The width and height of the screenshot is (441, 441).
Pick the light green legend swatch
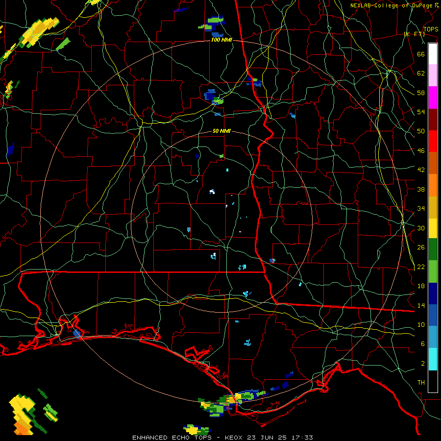tap(433, 271)
